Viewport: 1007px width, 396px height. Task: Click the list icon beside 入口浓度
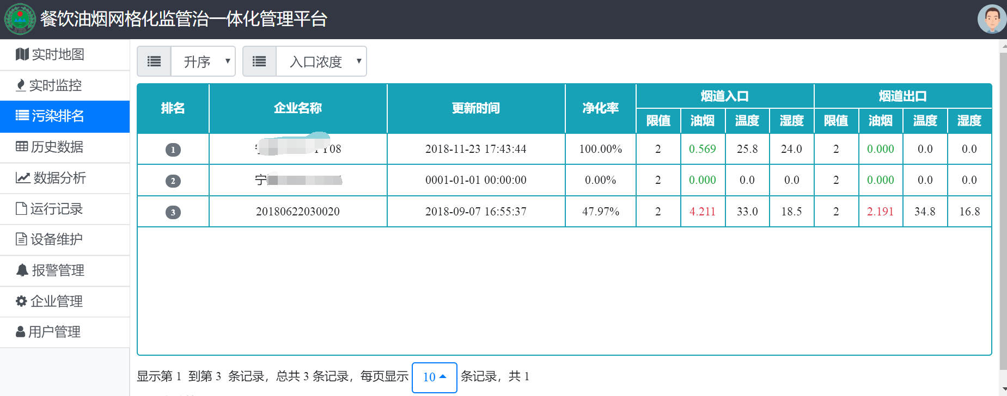(x=259, y=61)
